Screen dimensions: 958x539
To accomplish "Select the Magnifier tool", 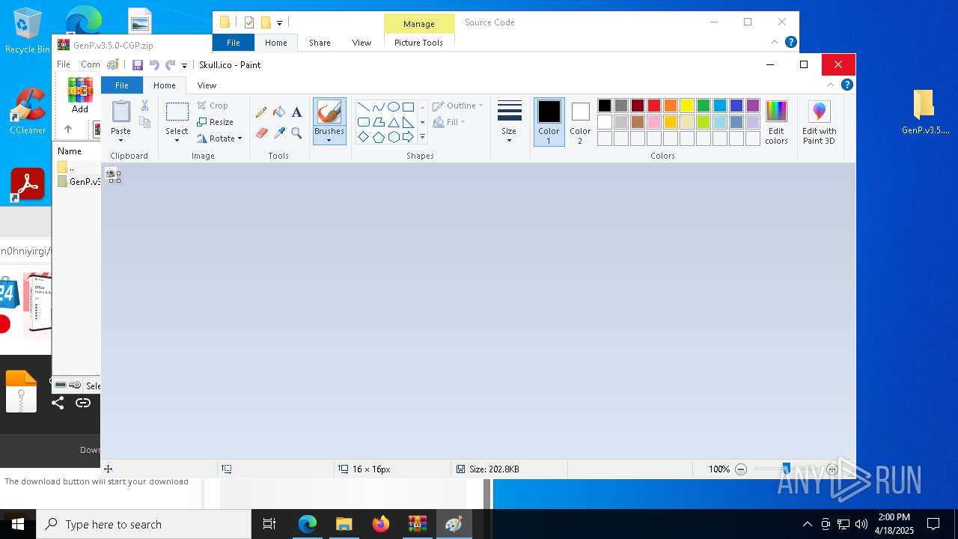I will 296,133.
